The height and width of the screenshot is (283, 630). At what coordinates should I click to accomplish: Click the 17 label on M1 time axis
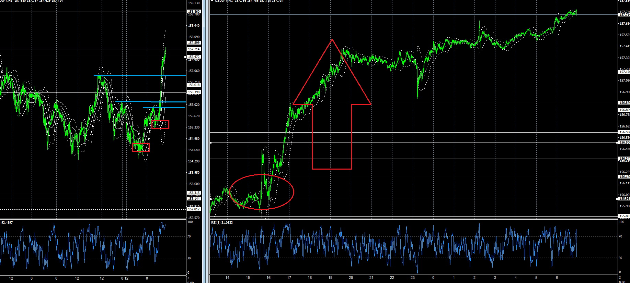tap(289, 278)
